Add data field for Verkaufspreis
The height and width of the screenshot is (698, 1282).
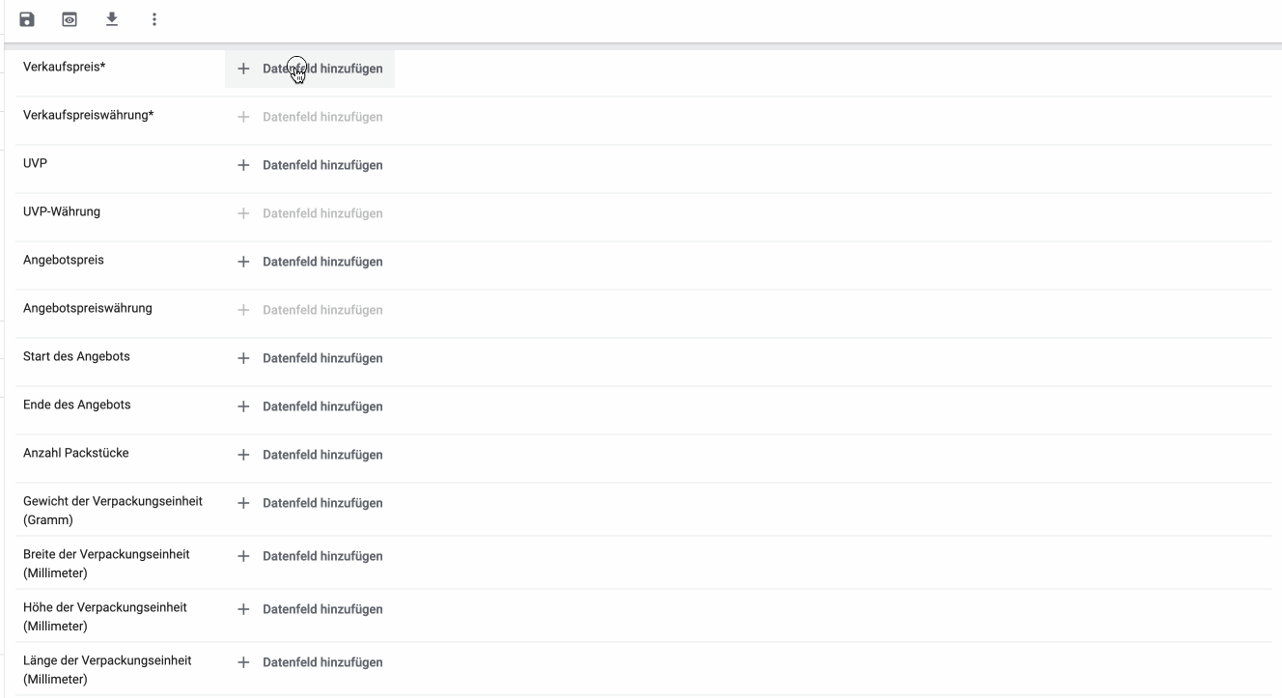pos(310,70)
